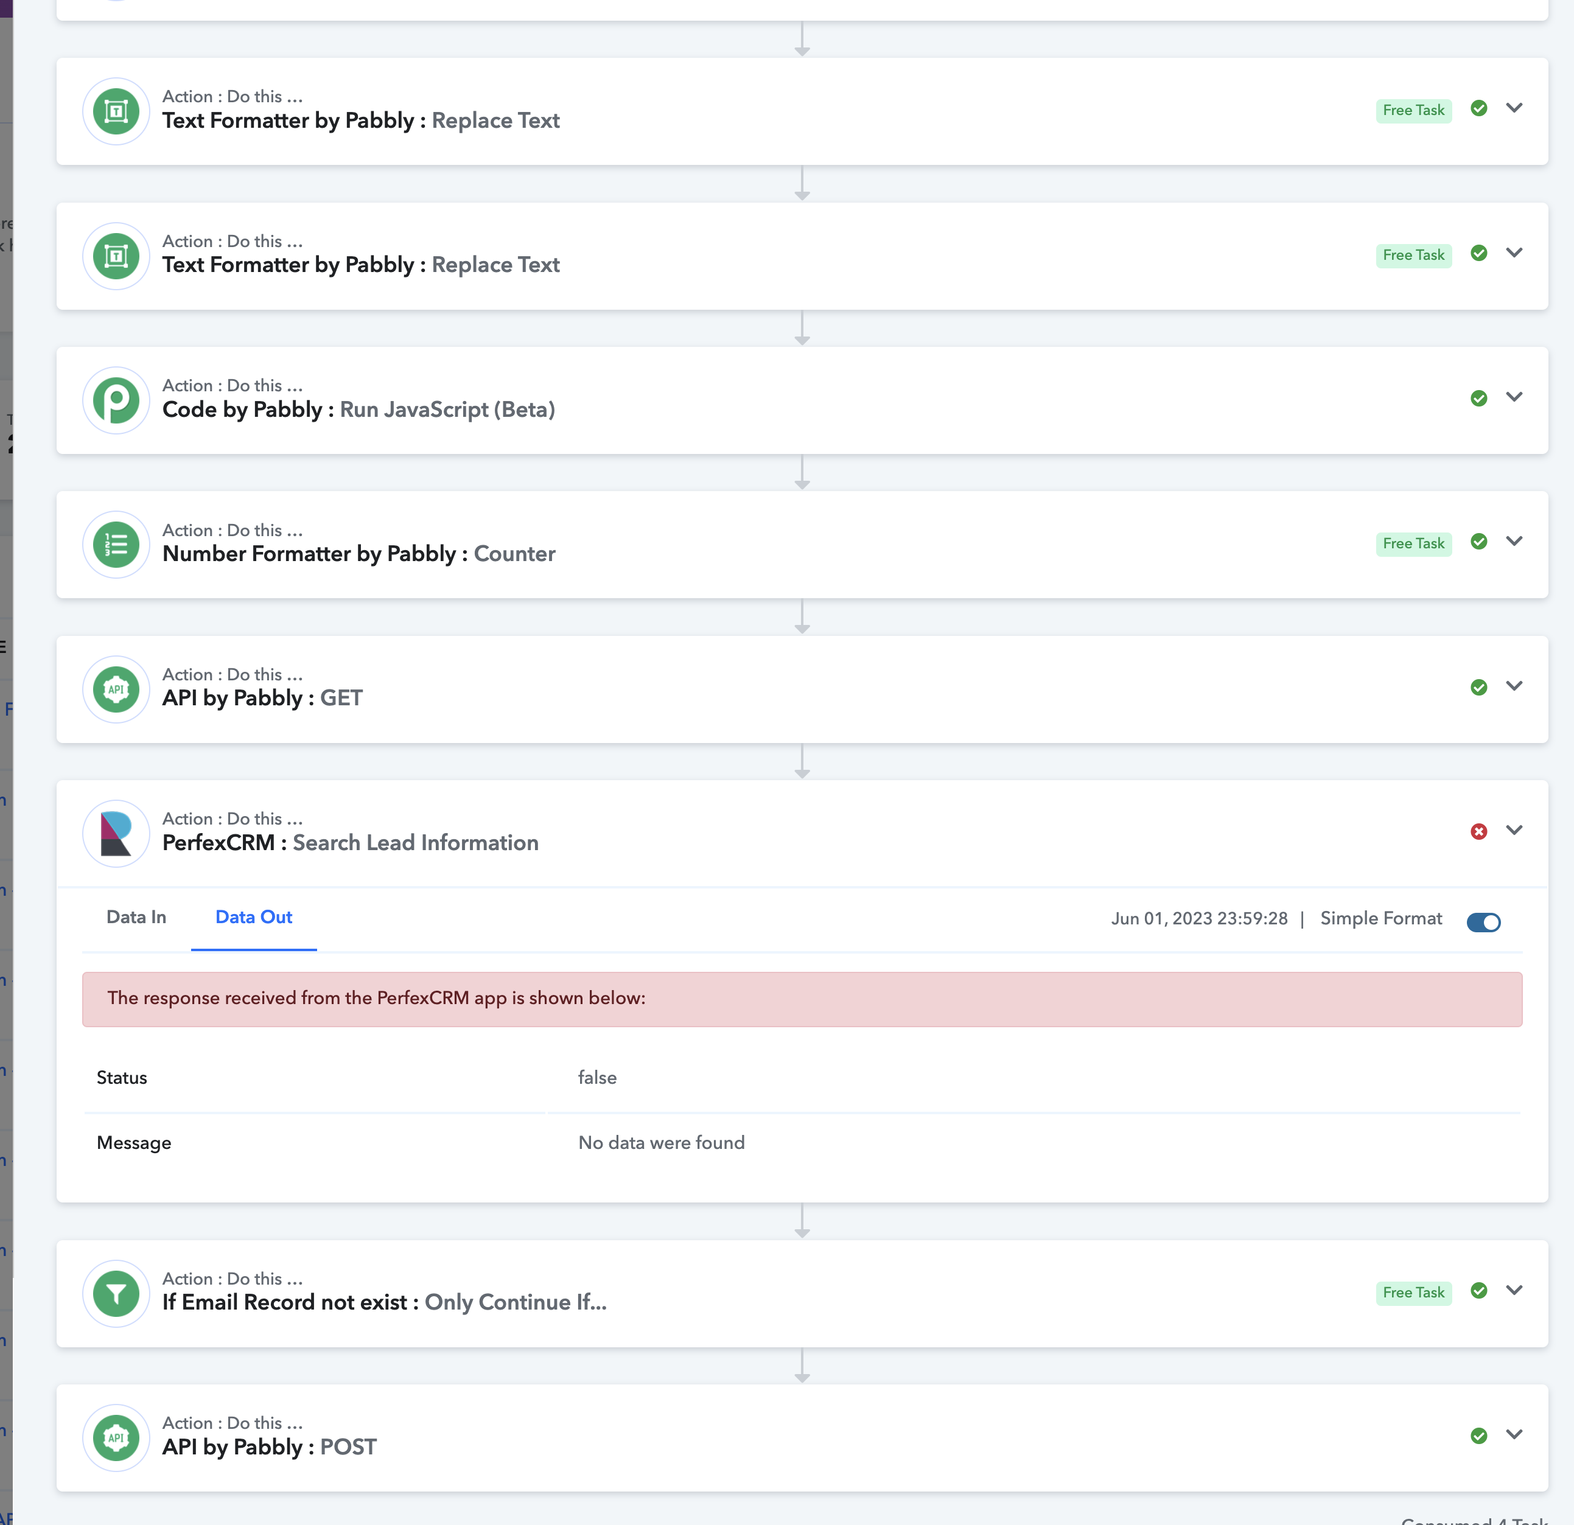1574x1525 pixels.
Task: Click the Status value 'false'
Action: click(598, 1078)
